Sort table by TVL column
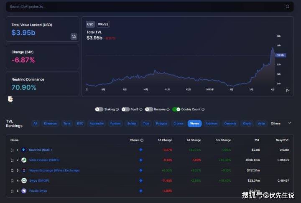This screenshot has height=203, width=301. coord(257,140)
